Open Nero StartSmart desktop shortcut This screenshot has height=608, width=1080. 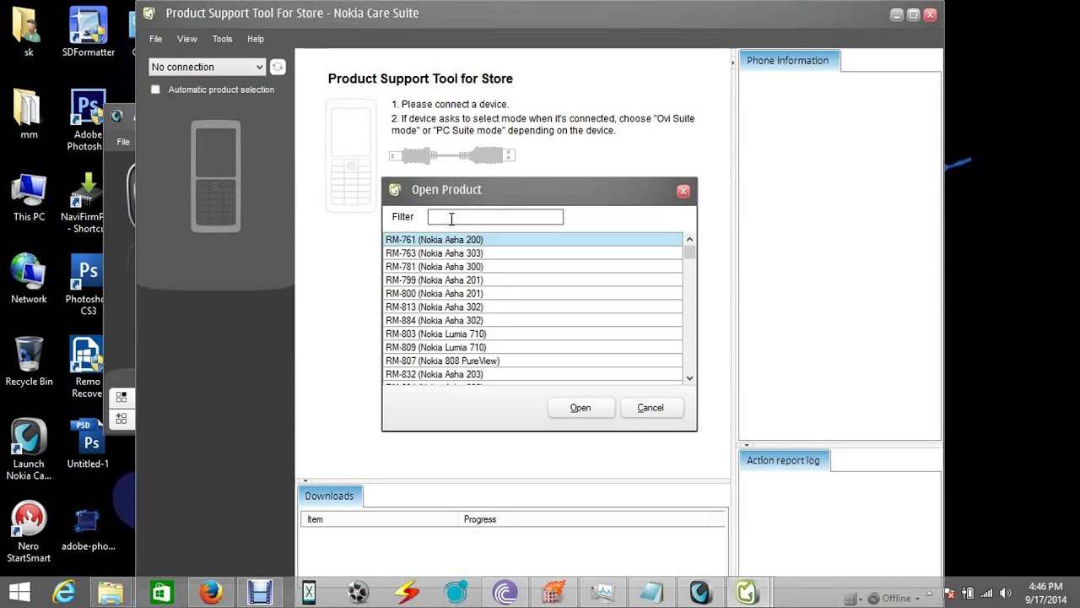point(29,533)
